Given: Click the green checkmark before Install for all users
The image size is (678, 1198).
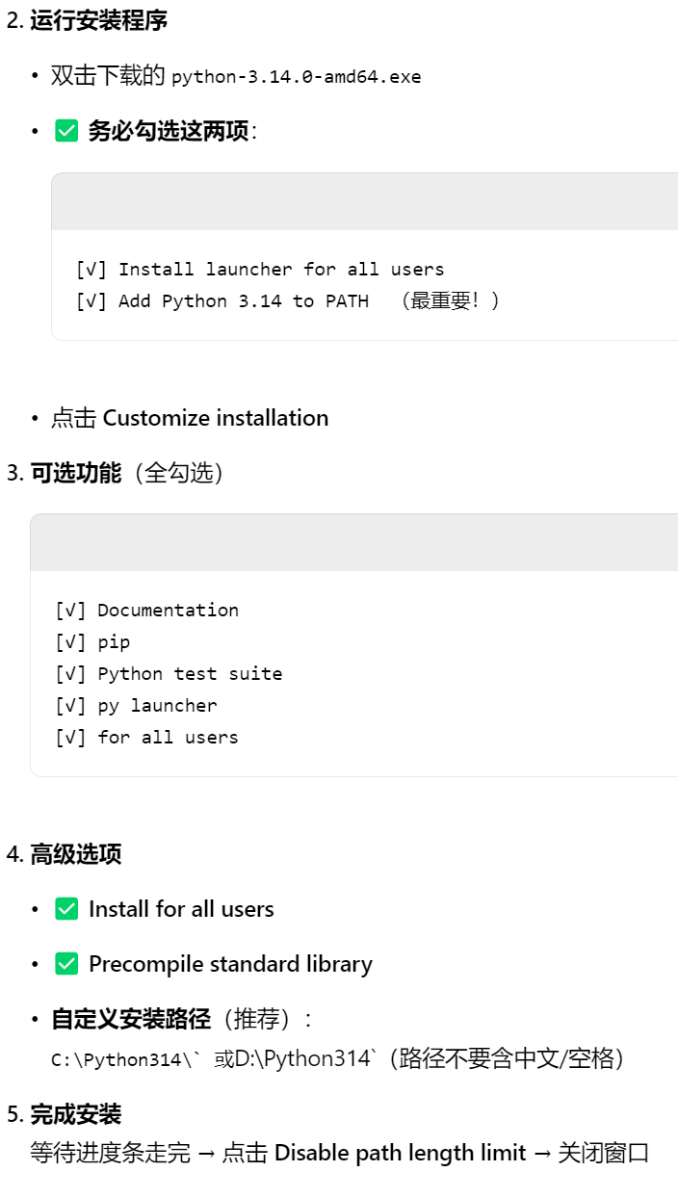Looking at the screenshot, I should click(66, 909).
